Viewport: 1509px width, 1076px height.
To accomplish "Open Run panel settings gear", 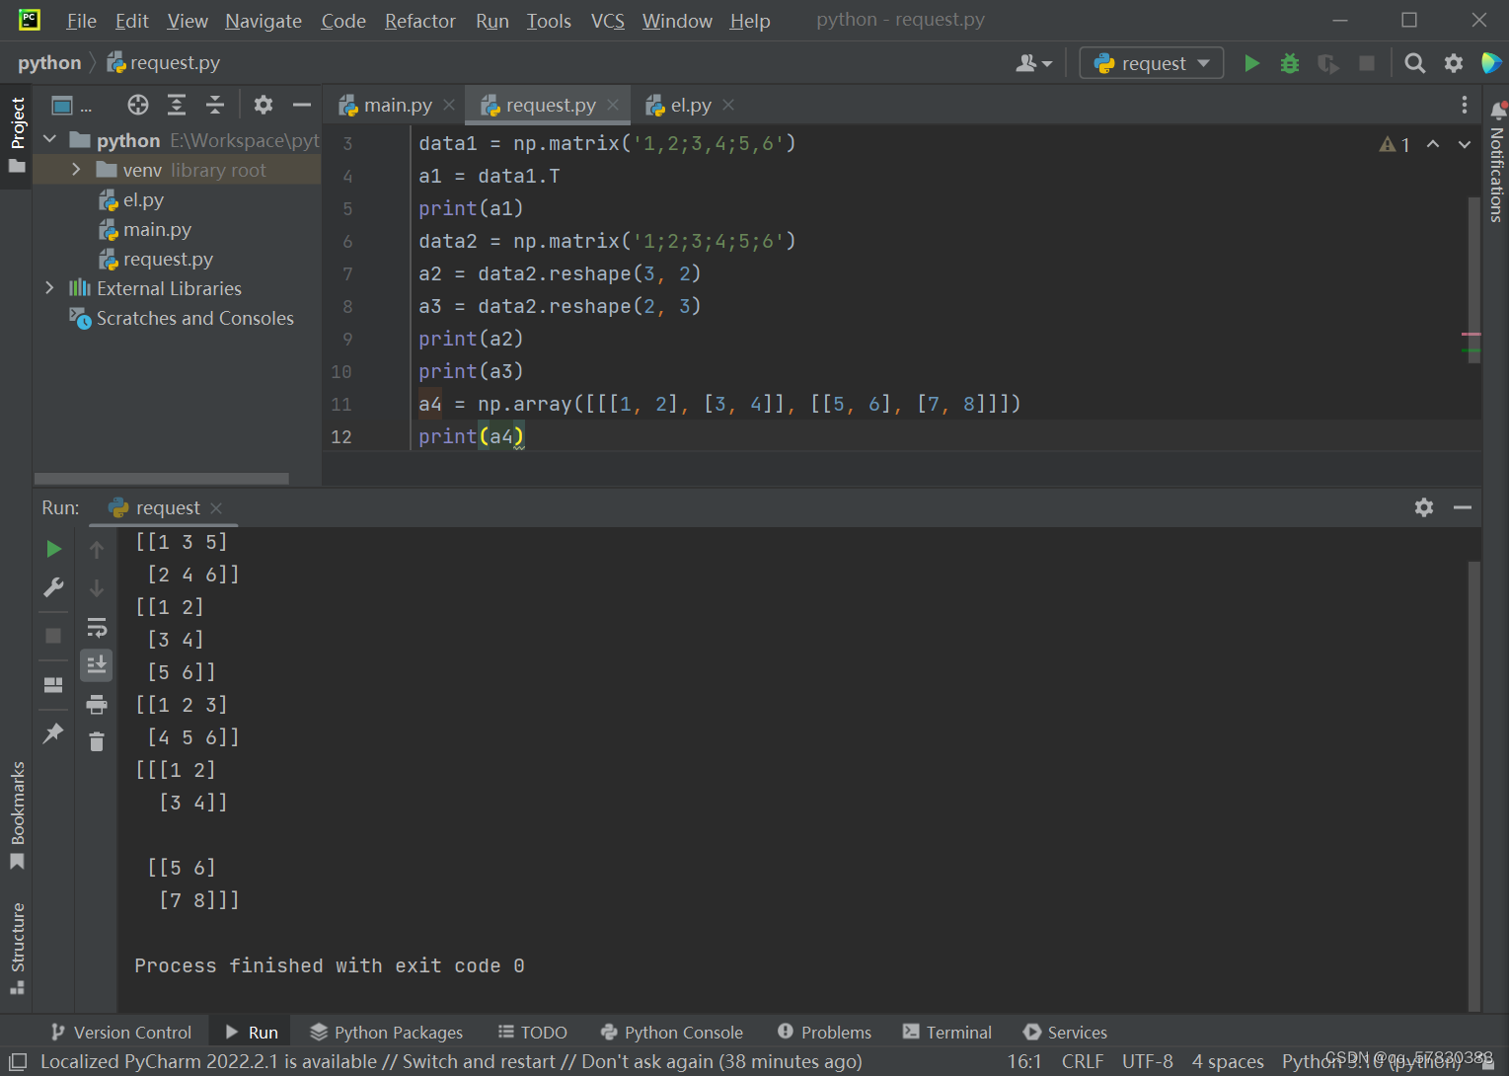I will tap(1424, 507).
